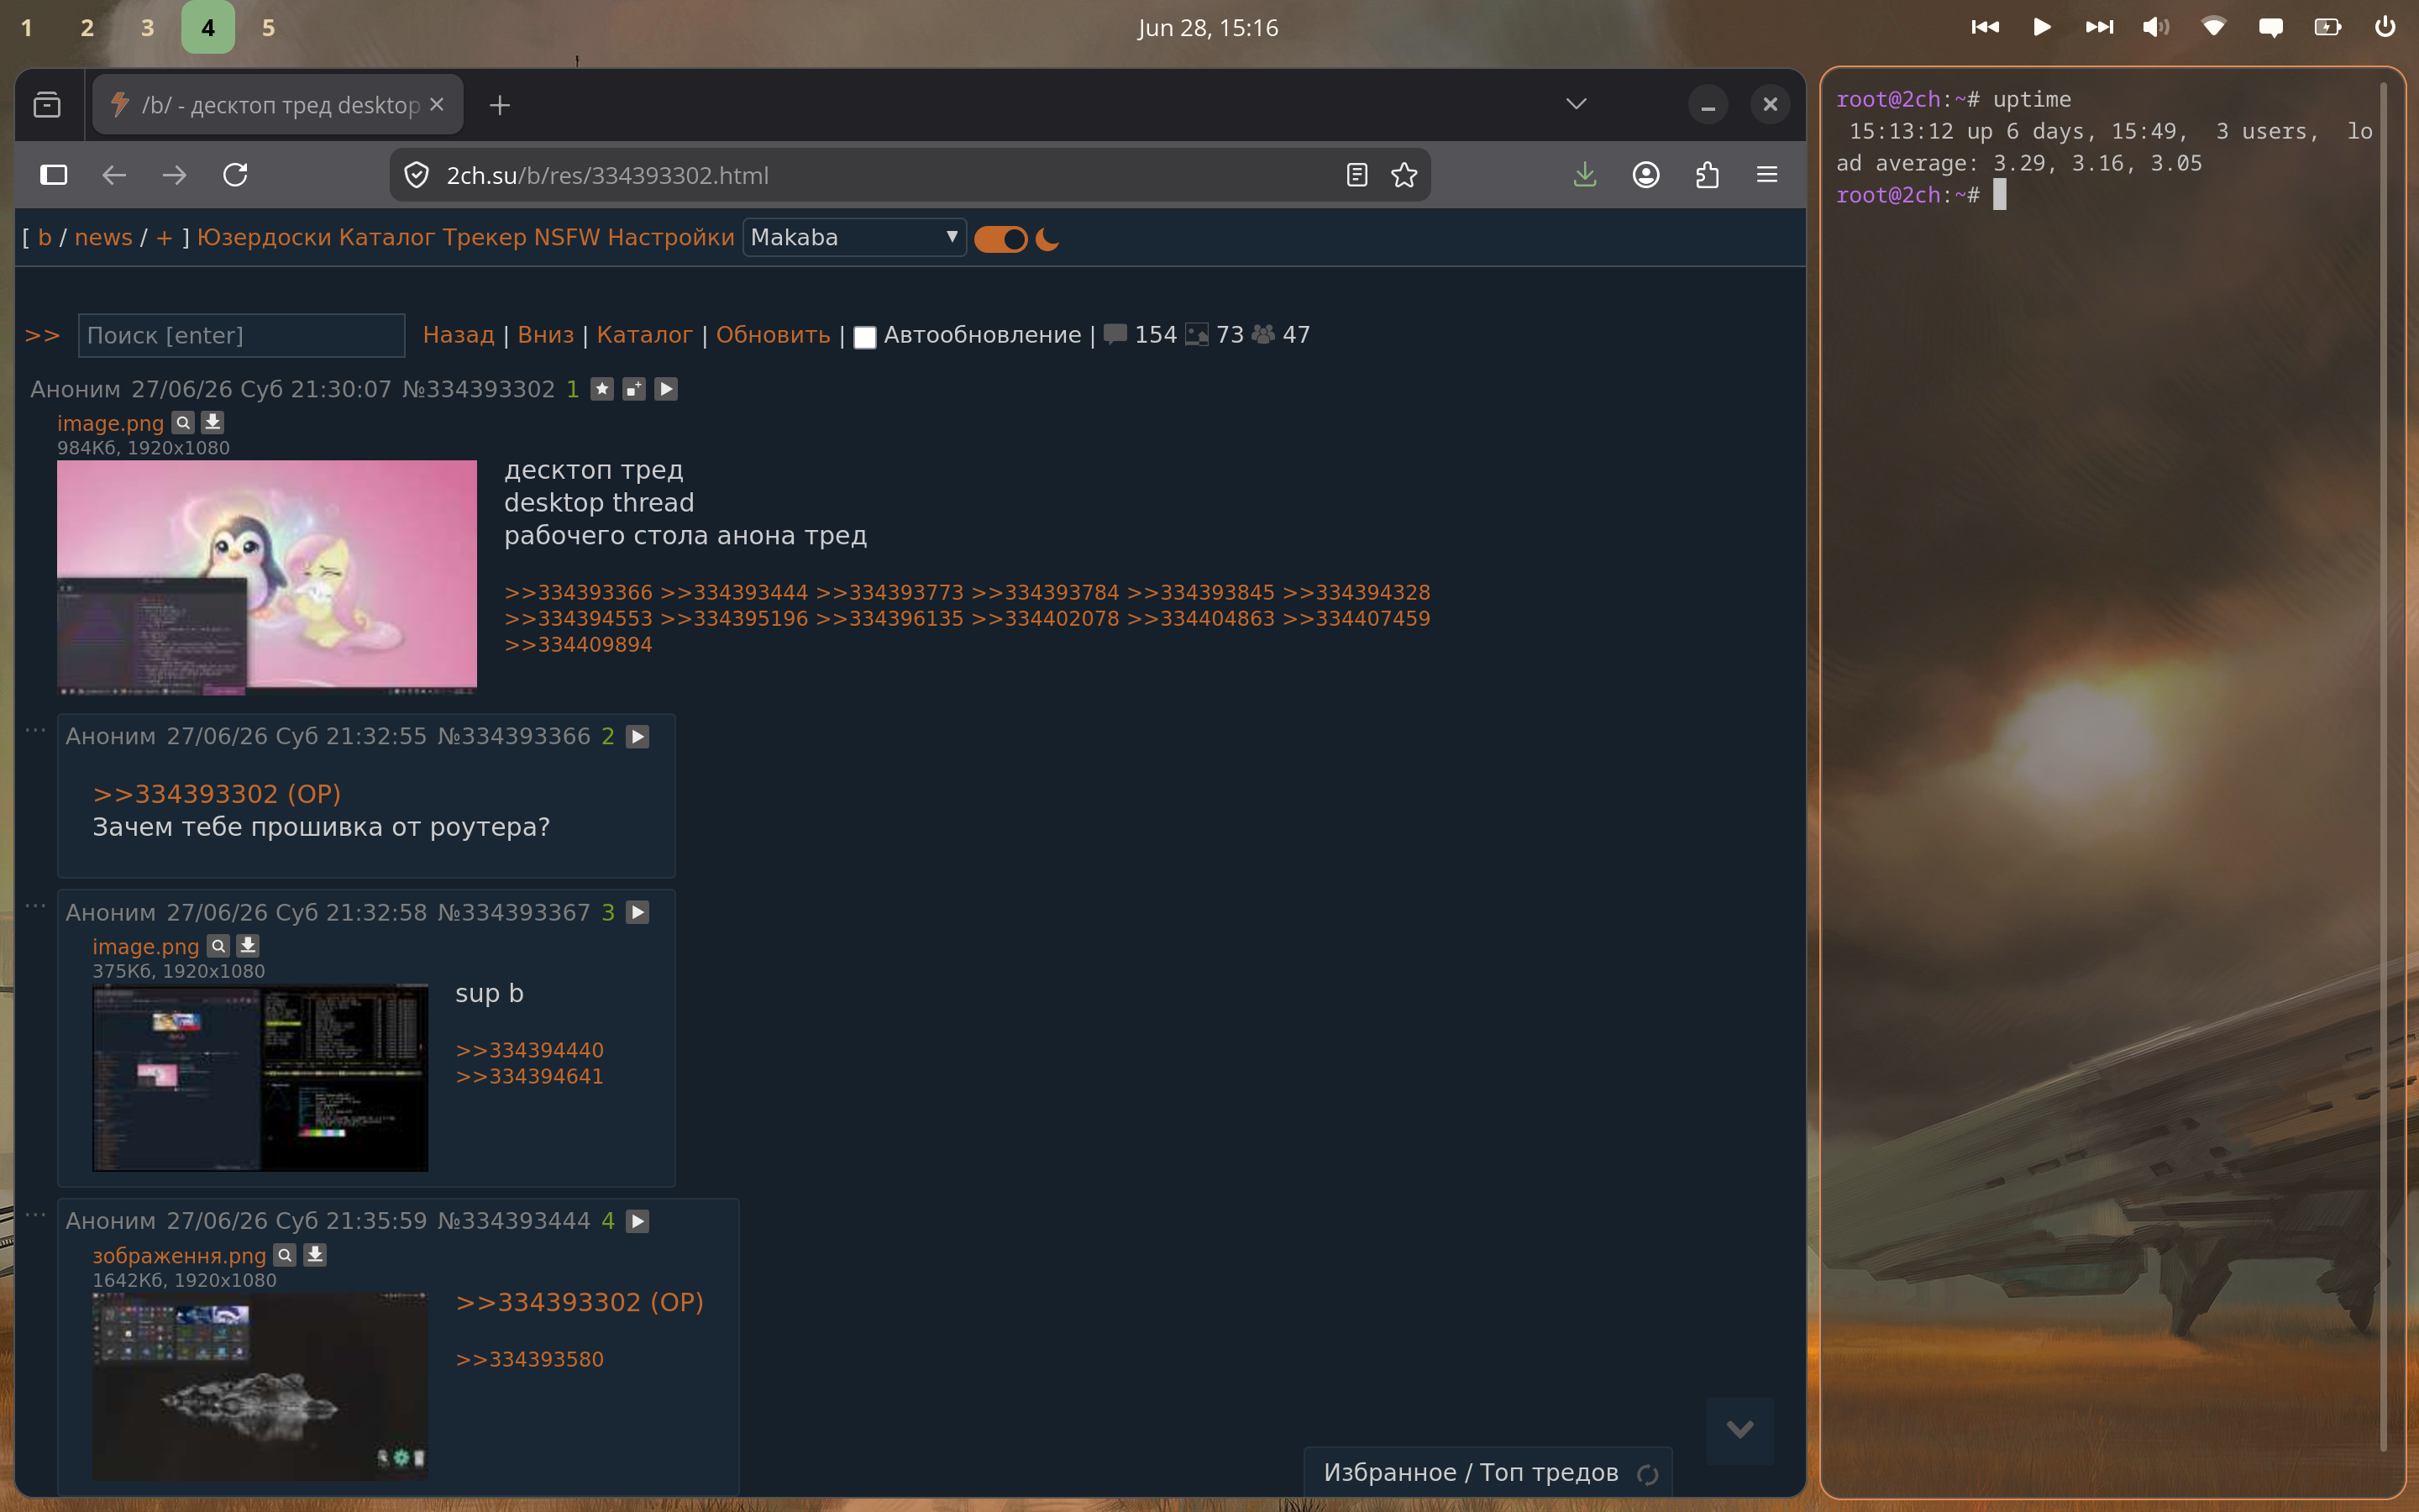Screen dimensions: 2419x1512
Task: Show browser downloads panel
Action: pos(1585,175)
